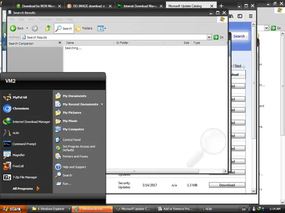The height and width of the screenshot is (213, 285).
Task: Open My Music folder
Action: coord(67,121)
